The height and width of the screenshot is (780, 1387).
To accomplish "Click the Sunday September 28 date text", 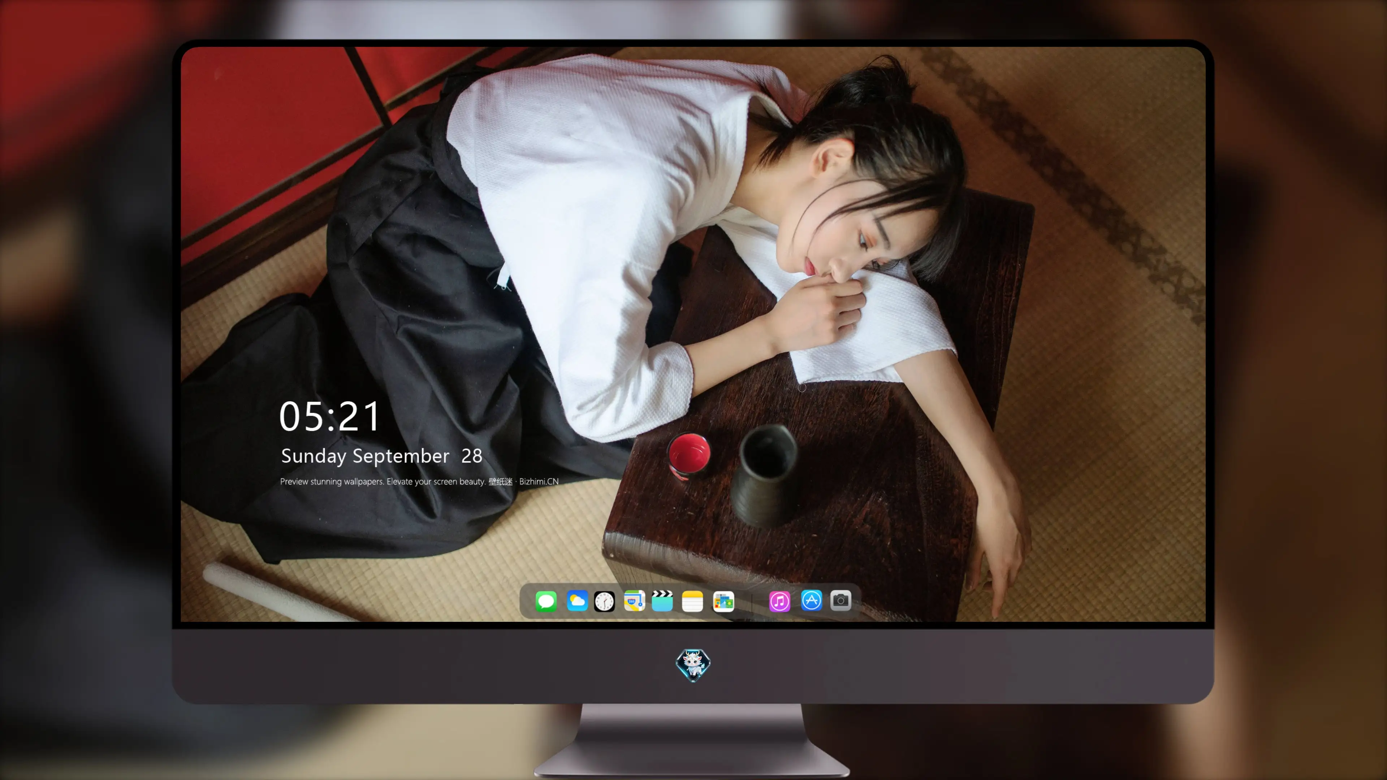I will click(382, 456).
